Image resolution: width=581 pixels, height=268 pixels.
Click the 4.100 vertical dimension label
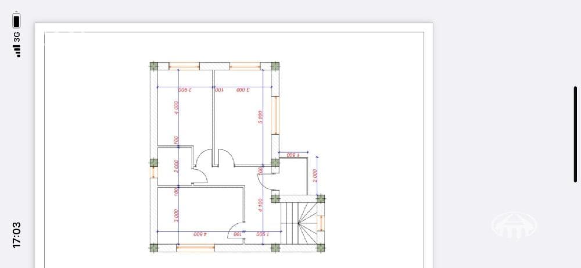tap(260, 205)
